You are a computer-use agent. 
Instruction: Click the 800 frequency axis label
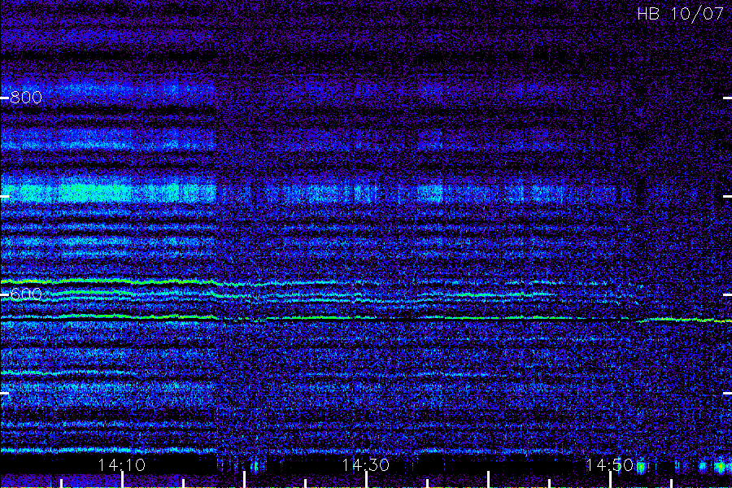pos(26,98)
